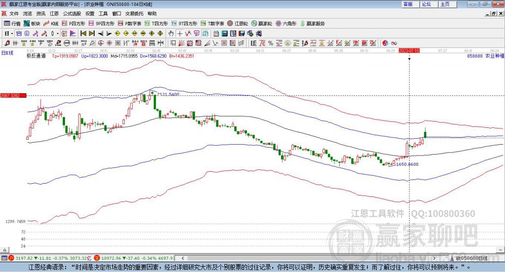The width and height of the screenshot is (505, 272).
Task: Switch to the K线 chart view
Action: 51,24
